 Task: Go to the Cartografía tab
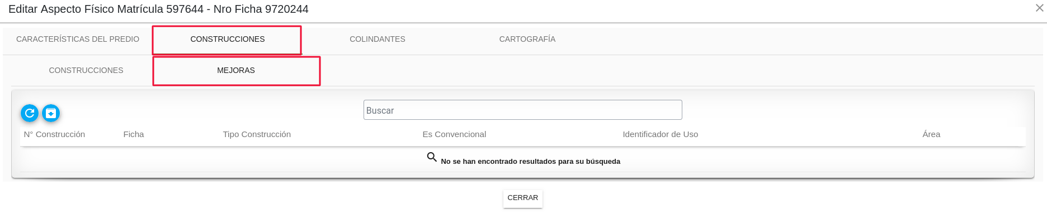pyautogui.click(x=527, y=39)
